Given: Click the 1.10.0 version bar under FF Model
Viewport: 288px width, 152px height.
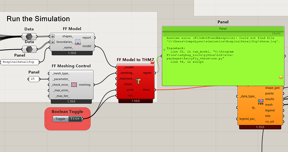Looking at the screenshot, I should coord(72,53).
